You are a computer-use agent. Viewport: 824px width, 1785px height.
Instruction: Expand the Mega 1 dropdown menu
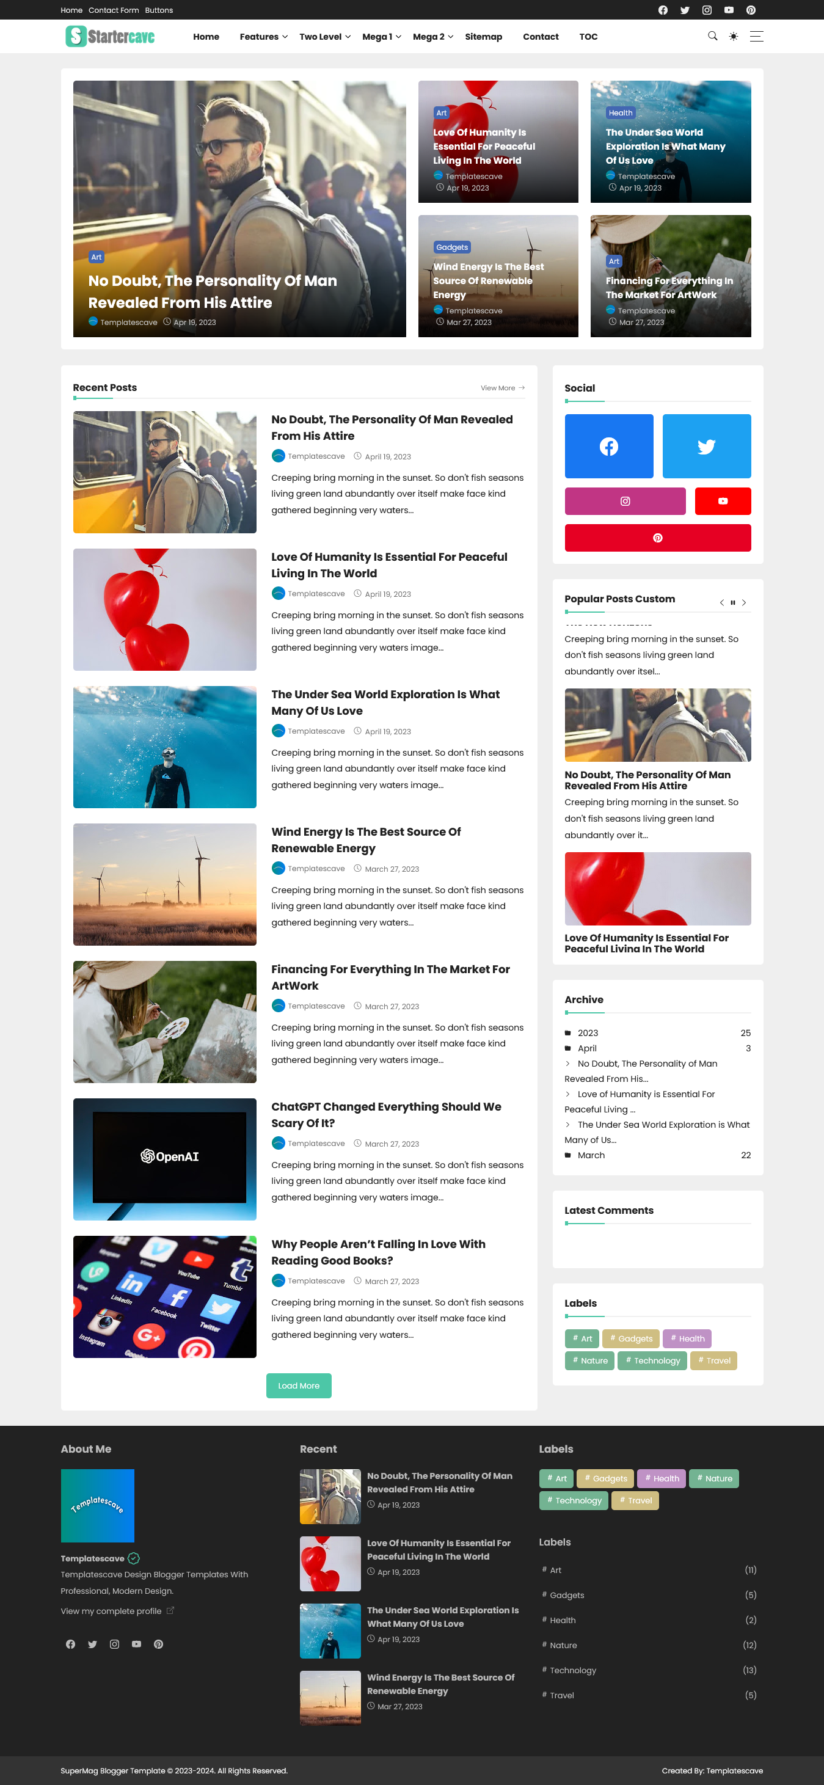coord(381,37)
